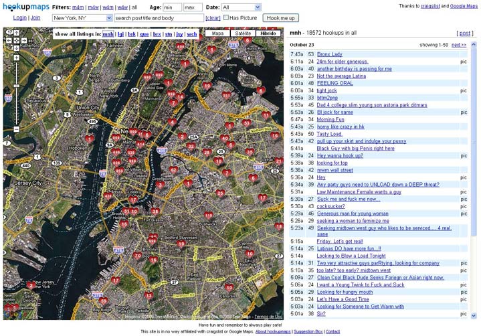Select the m4m filter link
The height and width of the screenshot is (336, 481).
pyautogui.click(x=78, y=7)
